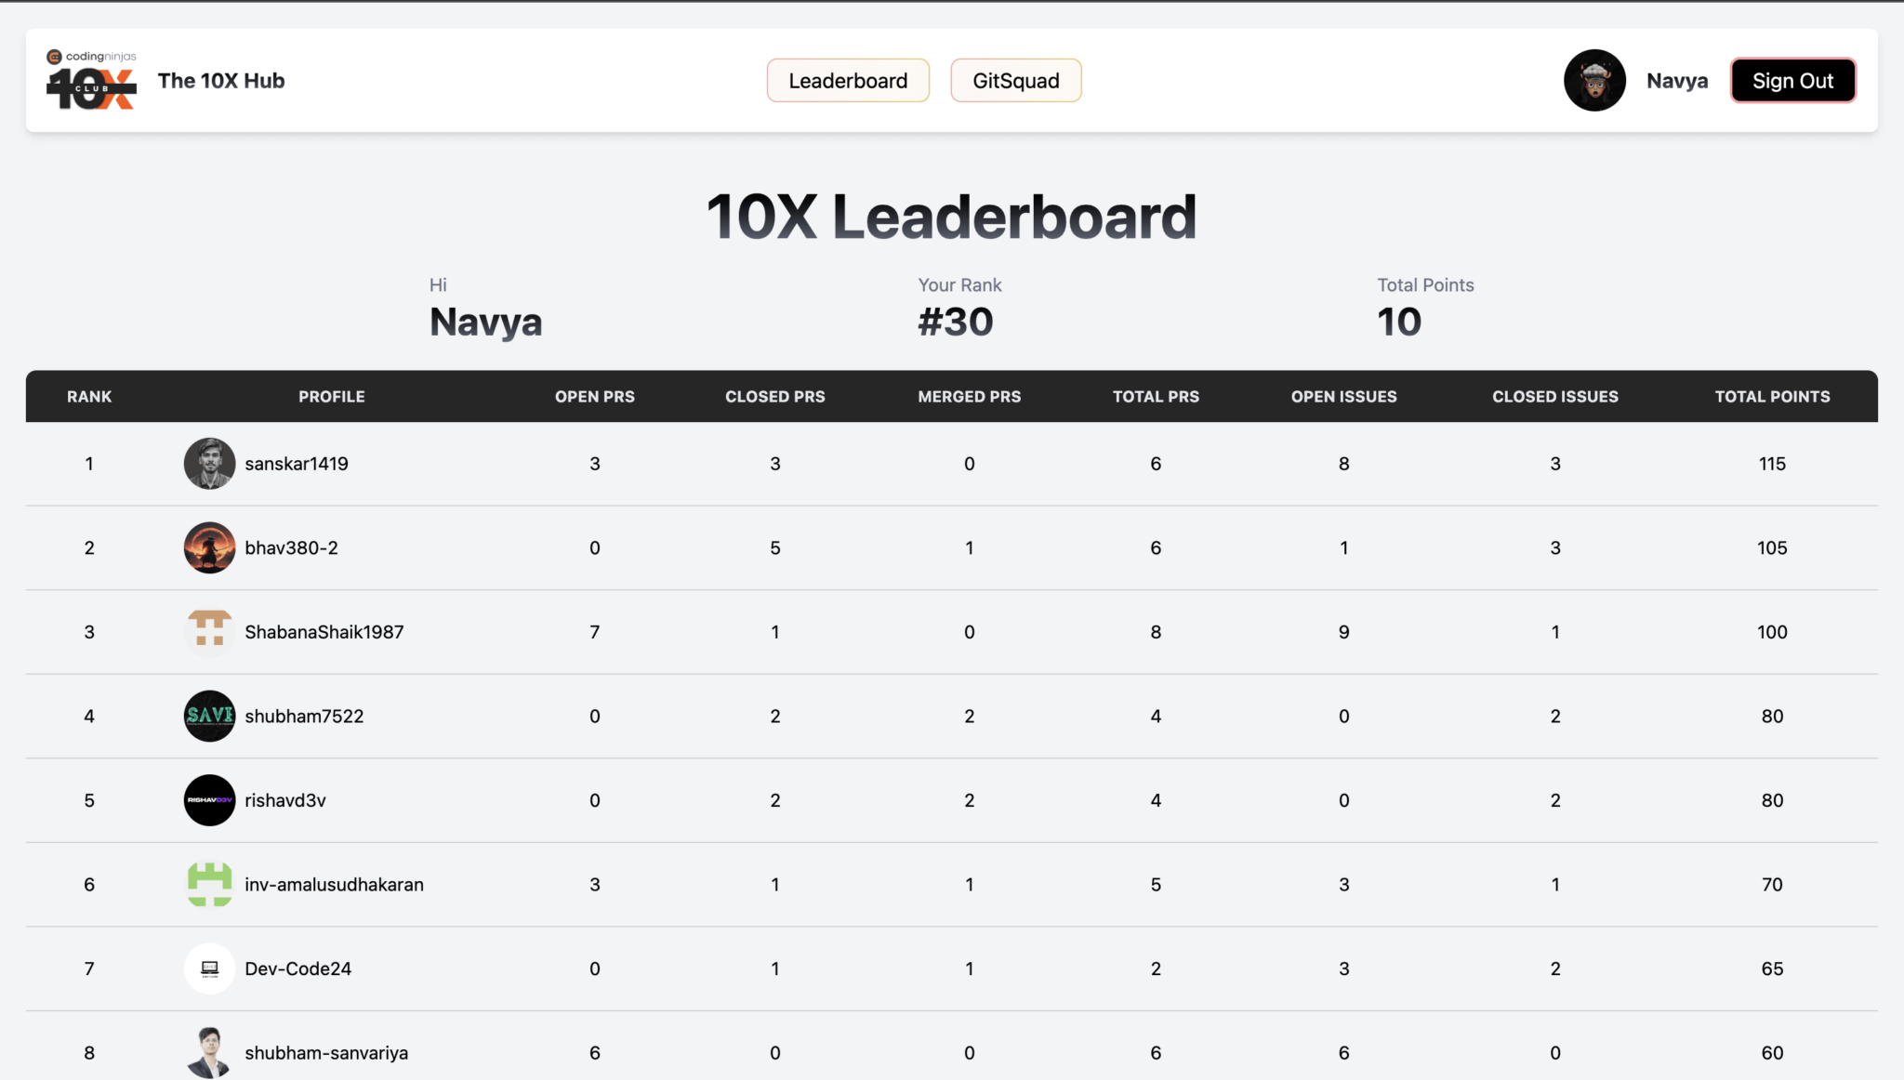Open the Leaderboard tab
The image size is (1904, 1080).
coord(847,80)
